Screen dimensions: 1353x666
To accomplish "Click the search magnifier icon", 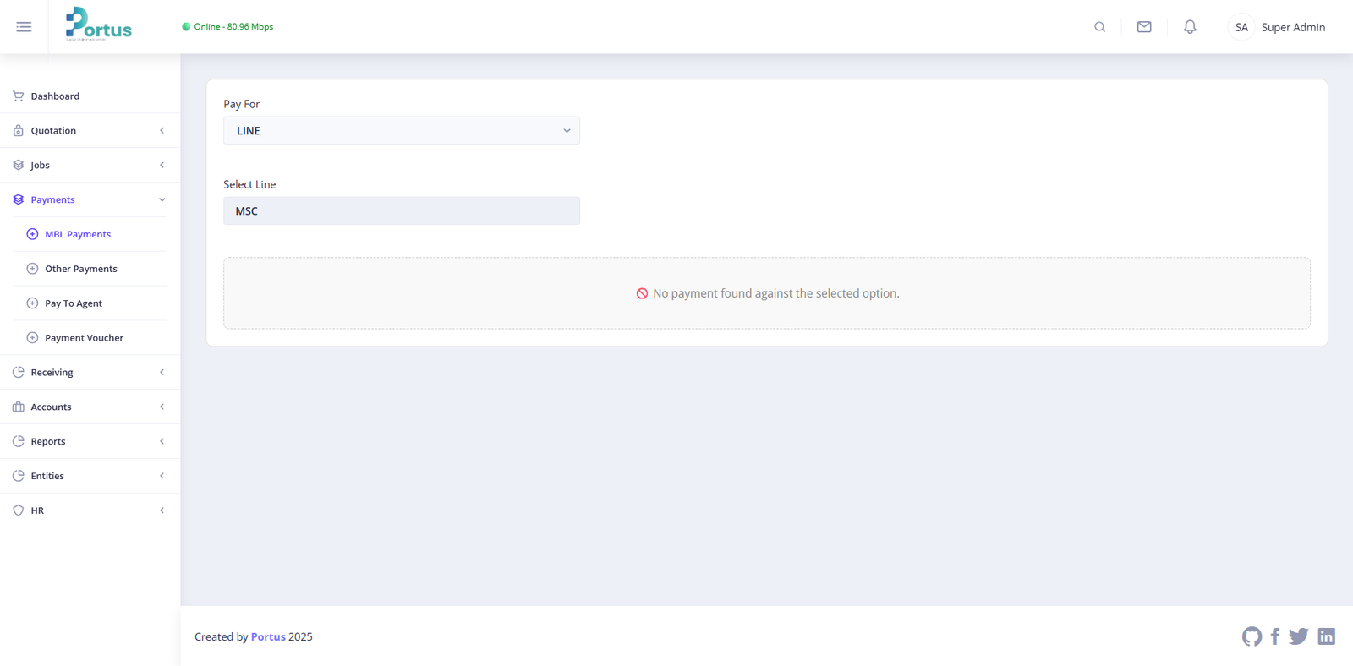I will (1099, 27).
